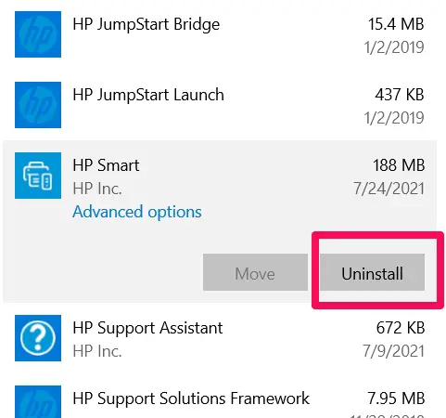
Task: Click HP Inc. publisher under HP Support Assistant
Action: tap(97, 351)
